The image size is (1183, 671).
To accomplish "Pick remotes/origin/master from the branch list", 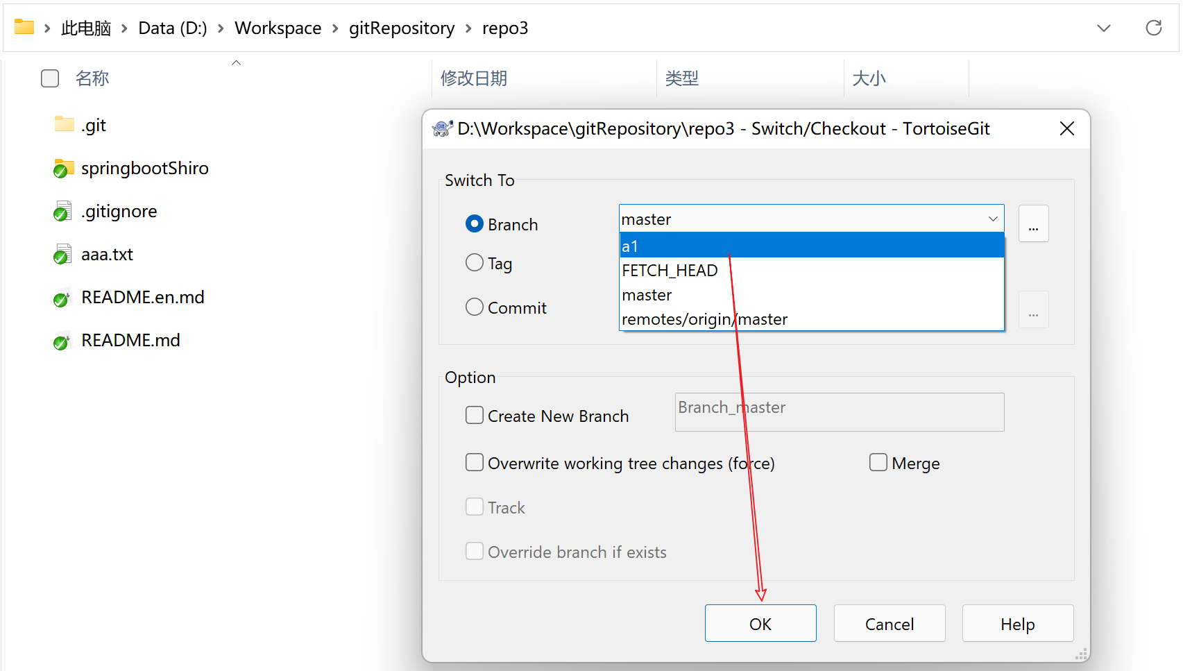I will point(704,319).
